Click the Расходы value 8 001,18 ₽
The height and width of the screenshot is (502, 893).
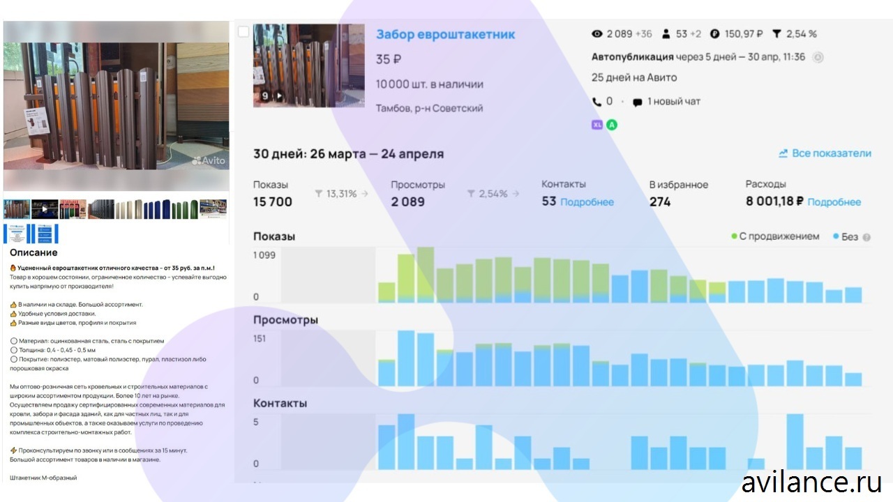pyautogui.click(x=773, y=202)
